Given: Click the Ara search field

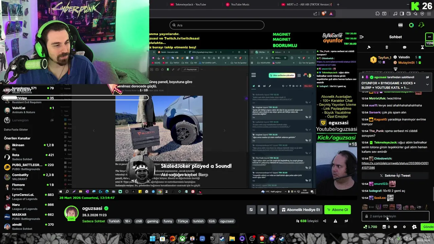Looking at the screenshot, I should 217,25.
